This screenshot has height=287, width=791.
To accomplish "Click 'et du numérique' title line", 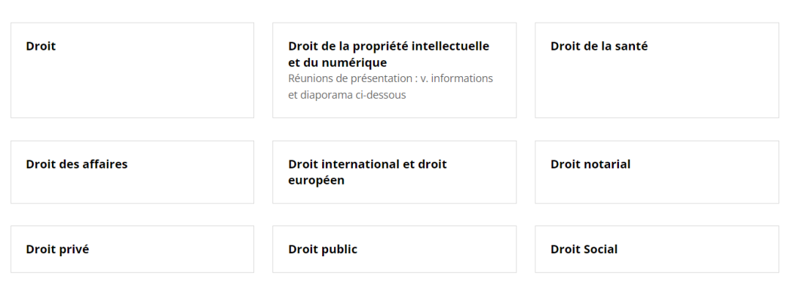I will click(338, 62).
